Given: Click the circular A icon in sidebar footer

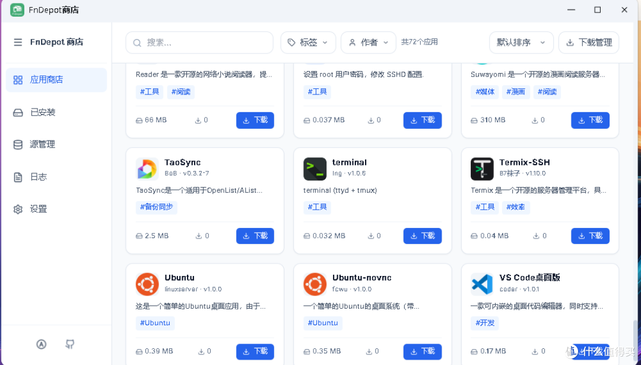Looking at the screenshot, I should 42,344.
